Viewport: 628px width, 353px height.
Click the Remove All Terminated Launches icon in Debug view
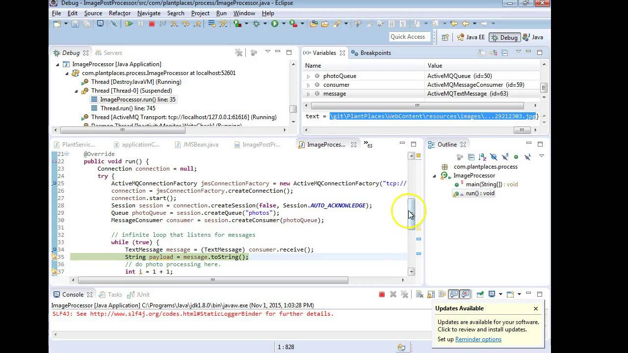[x=238, y=52]
